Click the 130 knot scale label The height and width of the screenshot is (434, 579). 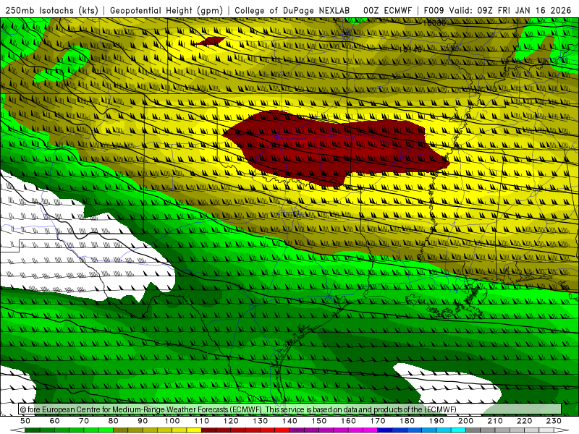261,421
